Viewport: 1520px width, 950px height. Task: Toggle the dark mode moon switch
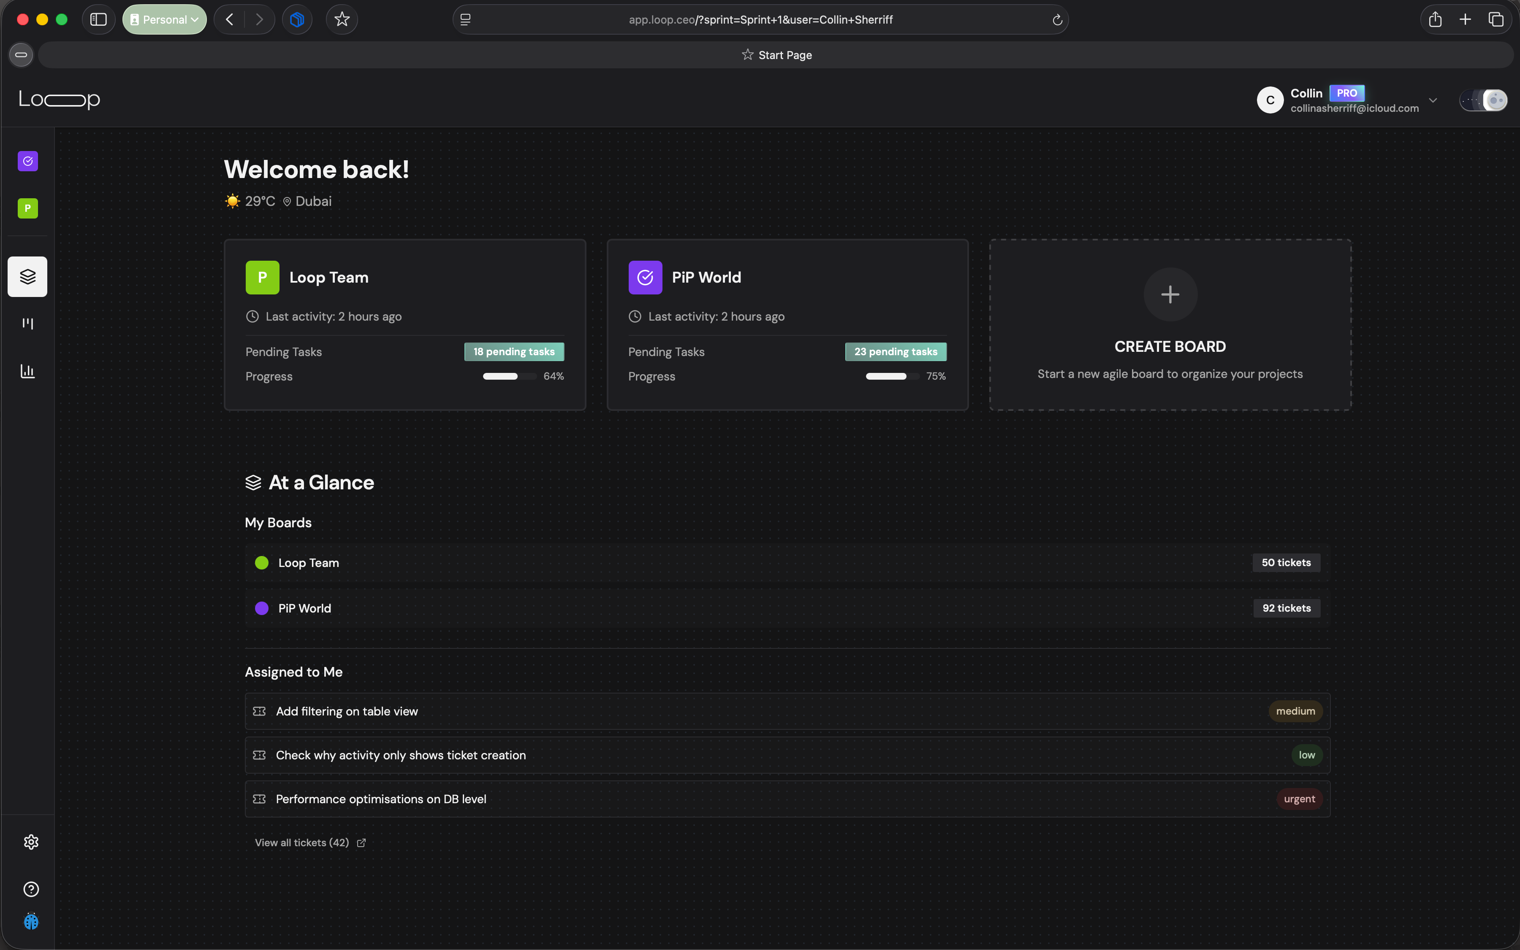pos(1484,100)
